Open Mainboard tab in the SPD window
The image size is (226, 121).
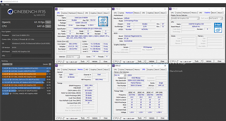(129, 70)
